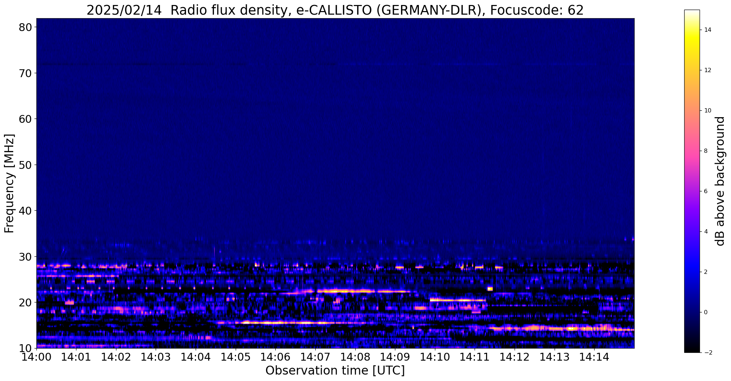
Task: Click the 14:13 time tick label
Action: 554,357
